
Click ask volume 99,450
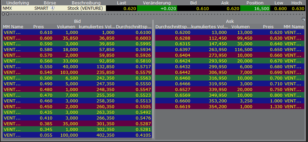point(245,38)
